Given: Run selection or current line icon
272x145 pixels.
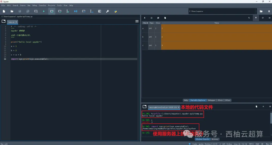Looking at the screenshot, I should coord(68,11).
